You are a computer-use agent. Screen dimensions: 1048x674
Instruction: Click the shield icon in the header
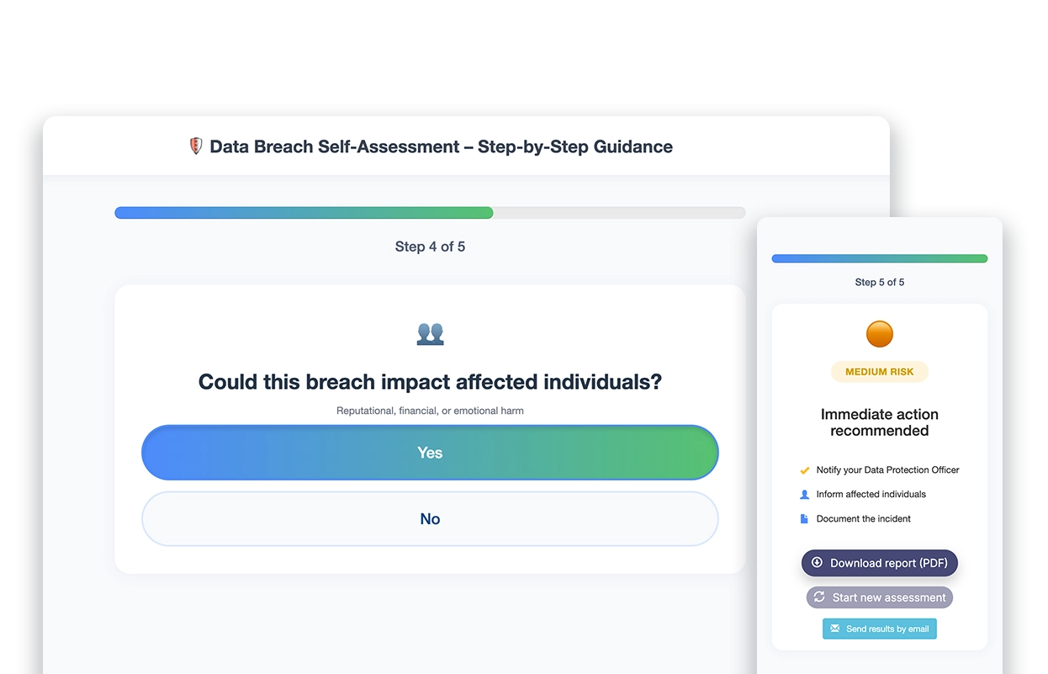point(196,146)
